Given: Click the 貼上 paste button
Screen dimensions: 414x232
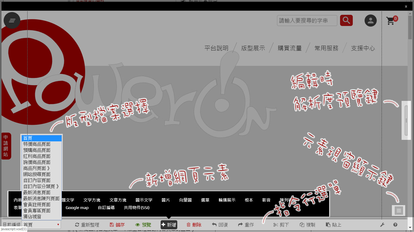Looking at the screenshot, I should tap(334, 225).
